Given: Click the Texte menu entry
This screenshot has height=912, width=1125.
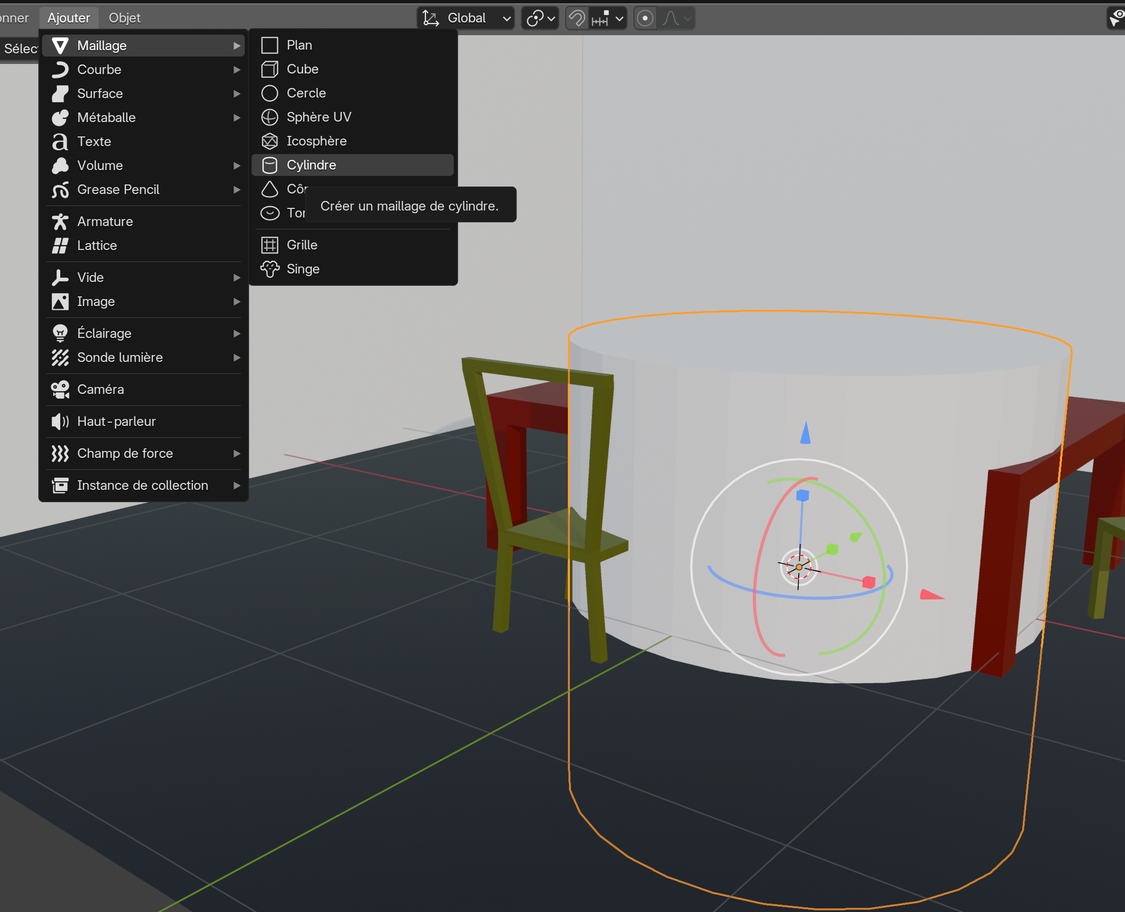Looking at the screenshot, I should tap(94, 142).
